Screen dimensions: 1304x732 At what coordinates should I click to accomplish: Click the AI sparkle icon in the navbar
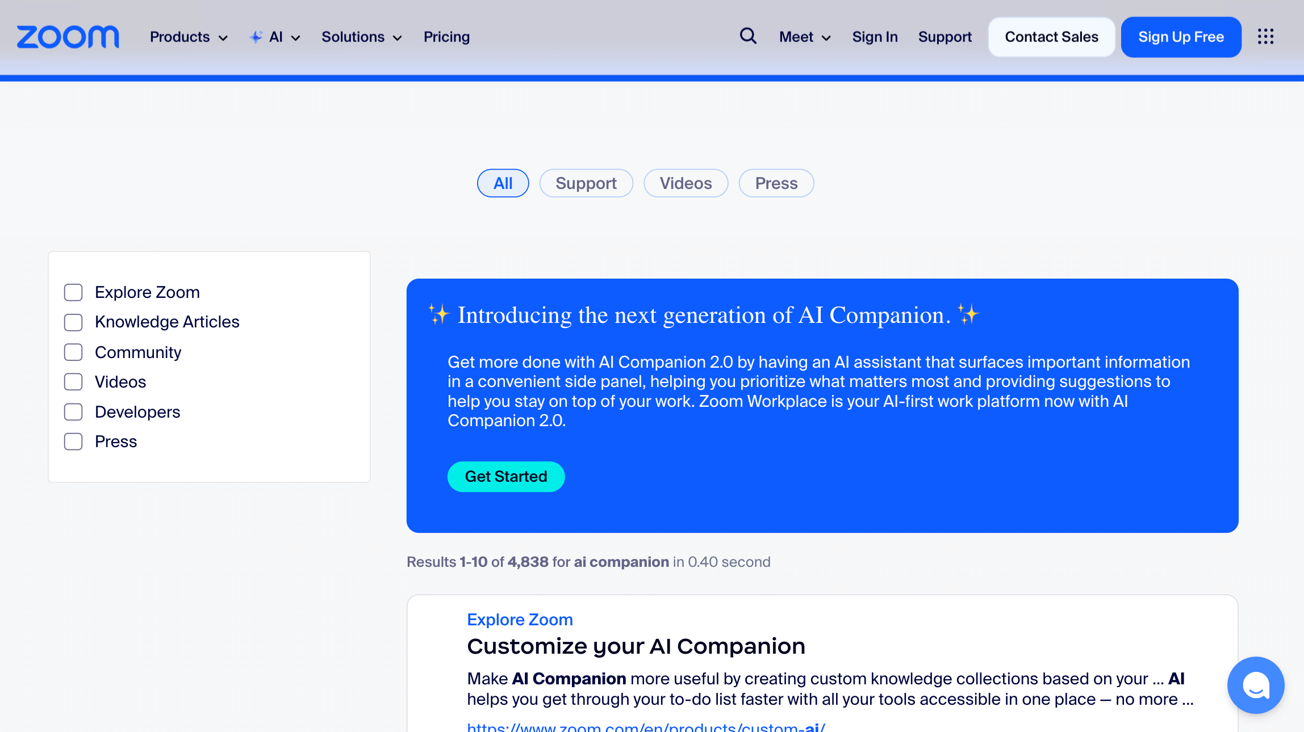pos(257,36)
